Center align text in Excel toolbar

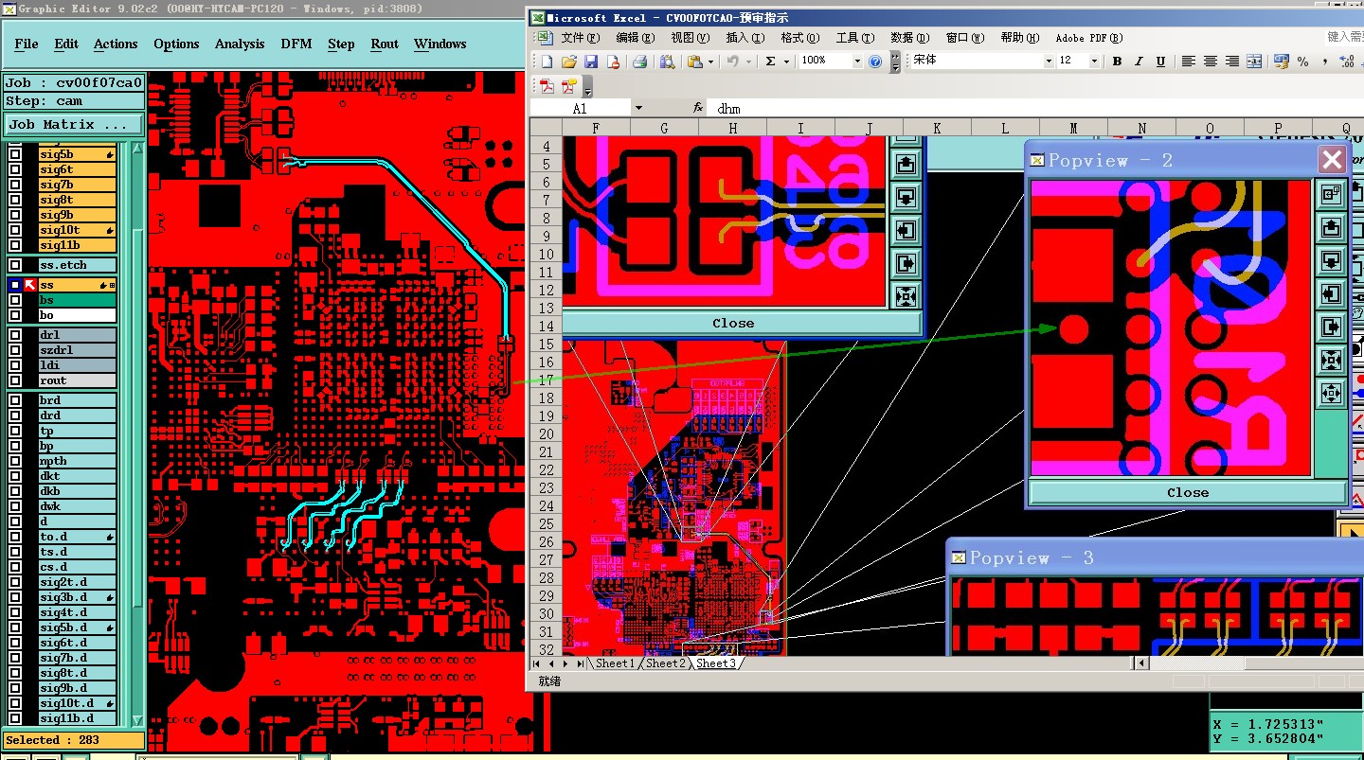pos(1210,62)
